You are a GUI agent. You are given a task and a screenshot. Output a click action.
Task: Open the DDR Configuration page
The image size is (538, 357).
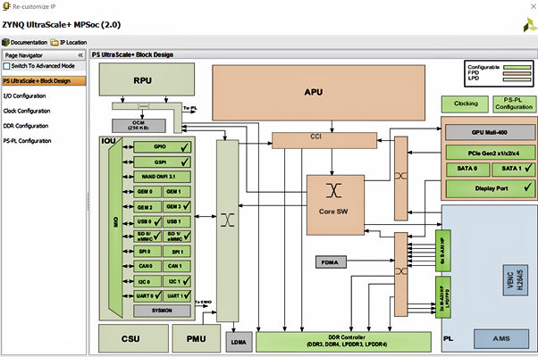(x=25, y=126)
